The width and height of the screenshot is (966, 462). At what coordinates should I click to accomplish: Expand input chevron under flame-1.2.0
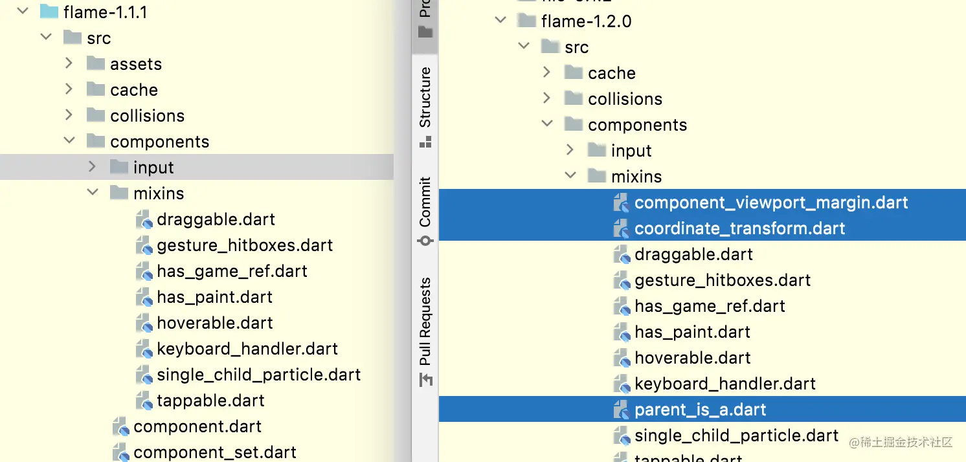tap(570, 150)
